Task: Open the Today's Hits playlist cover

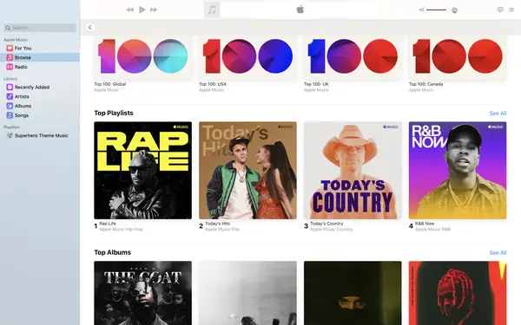Action: [247, 170]
